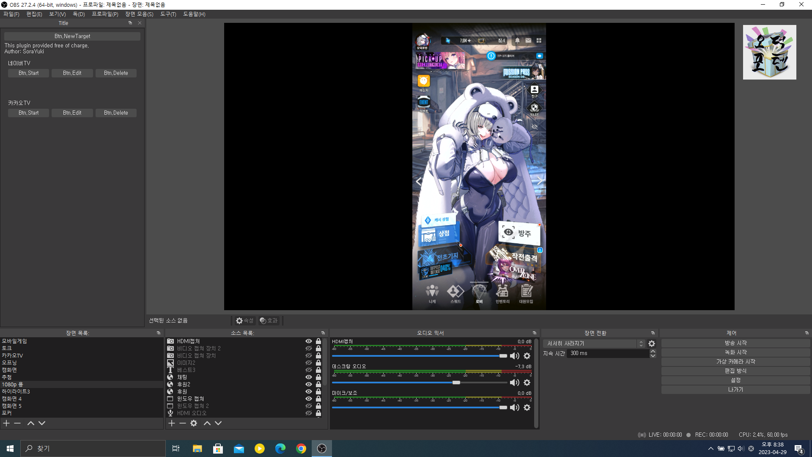Undock the 오디오 믹서 panel
Image resolution: width=812 pixels, height=457 pixels.
[x=535, y=333]
